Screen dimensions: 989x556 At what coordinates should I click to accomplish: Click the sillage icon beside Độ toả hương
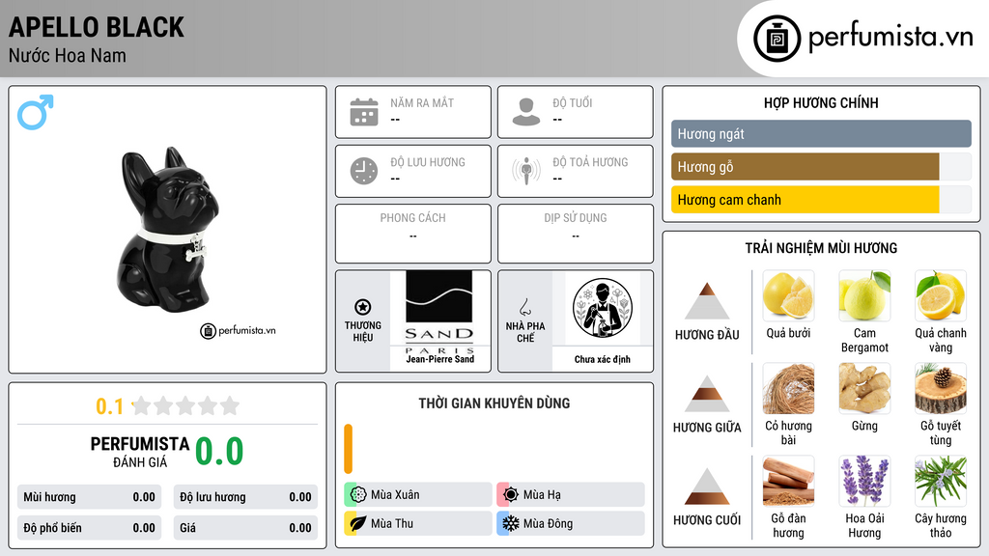tap(526, 171)
